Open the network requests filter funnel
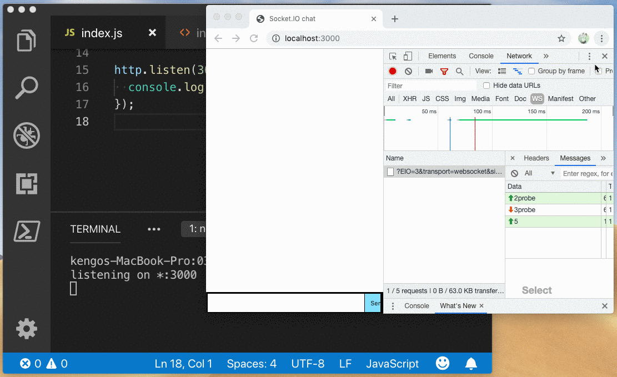617x377 pixels. tap(444, 71)
